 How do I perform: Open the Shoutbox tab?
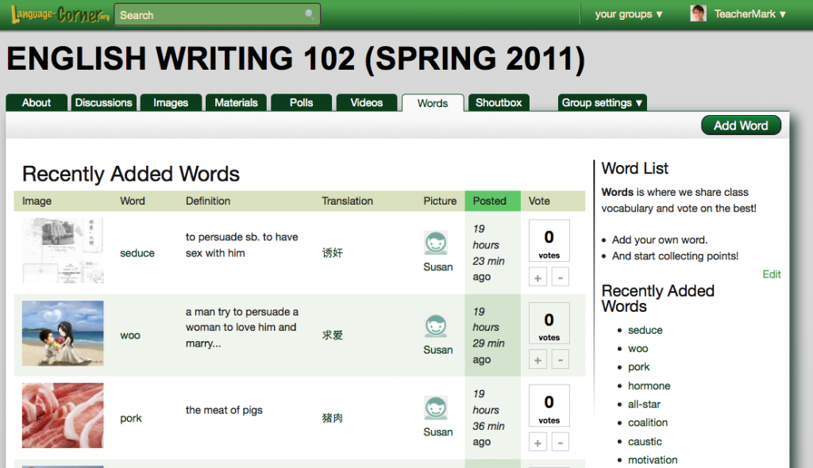(x=499, y=102)
